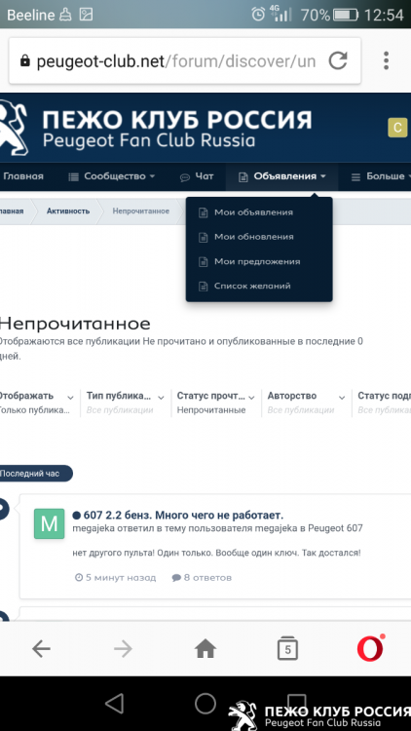Screen dimensions: 411x731
Task: Click the page icon next to Мои предложения
Action: [203, 261]
